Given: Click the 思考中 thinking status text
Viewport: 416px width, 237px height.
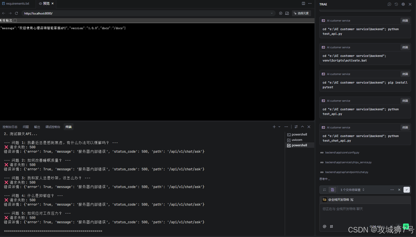Looking at the screenshot, I should pos(325,179).
